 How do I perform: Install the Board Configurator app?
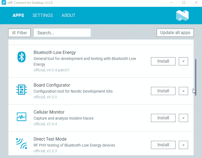163,91
